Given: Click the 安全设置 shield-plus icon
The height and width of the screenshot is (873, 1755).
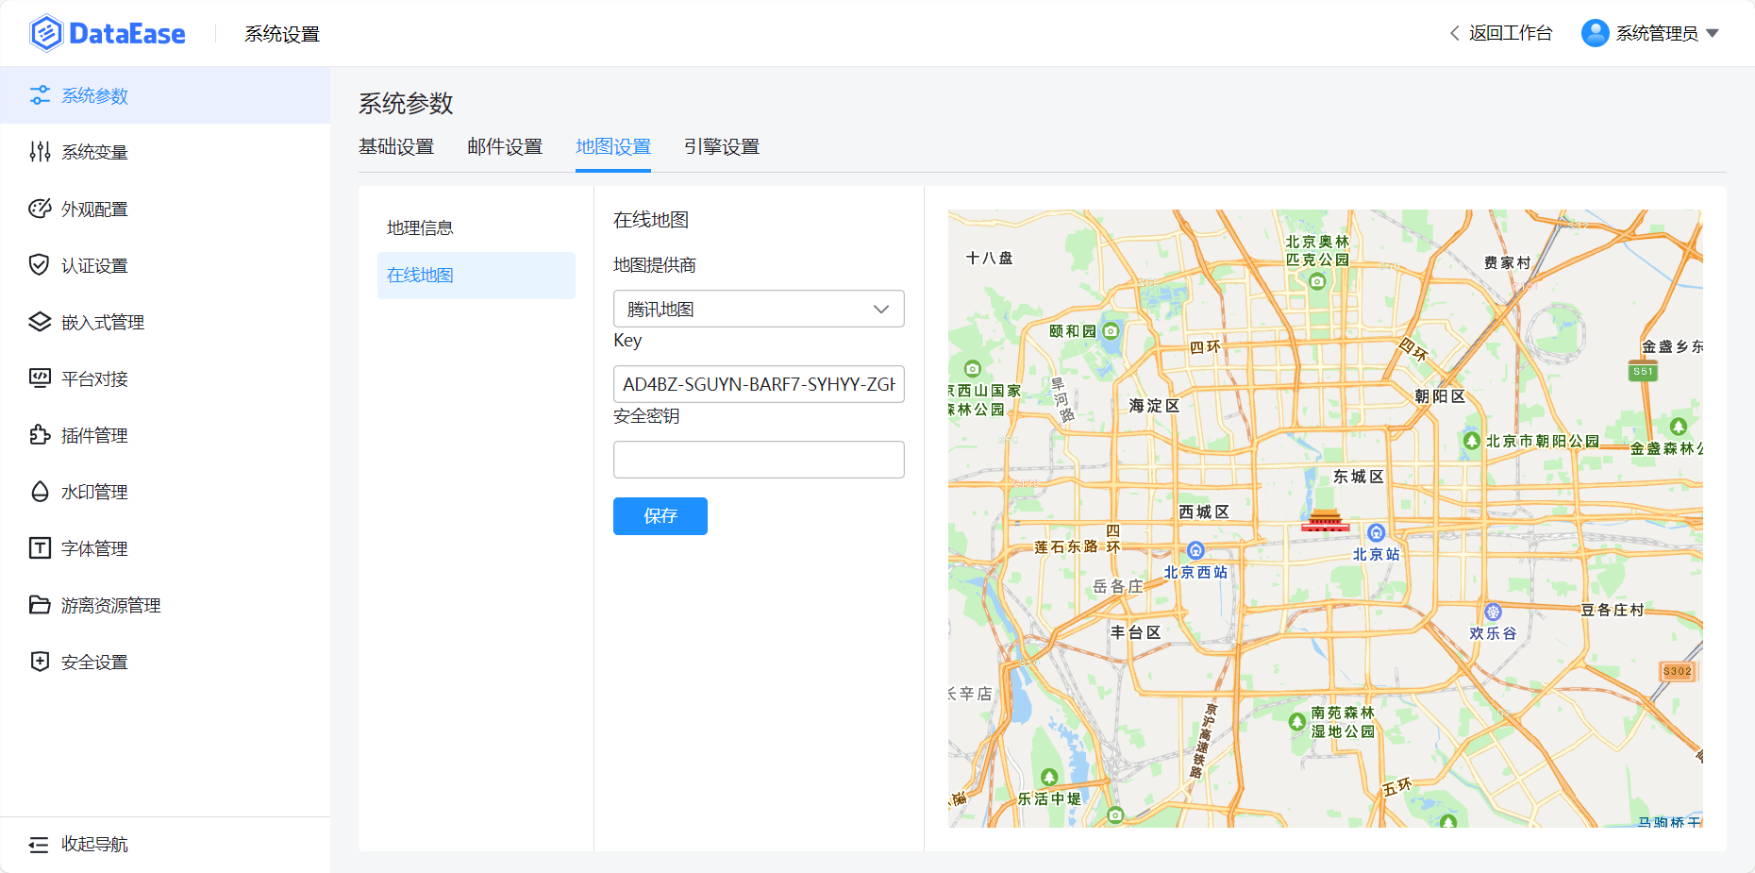Looking at the screenshot, I should pyautogui.click(x=40, y=662).
